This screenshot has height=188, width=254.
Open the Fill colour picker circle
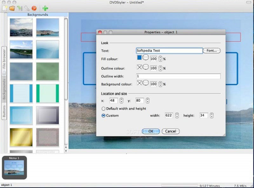pyautogui.click(x=146, y=58)
